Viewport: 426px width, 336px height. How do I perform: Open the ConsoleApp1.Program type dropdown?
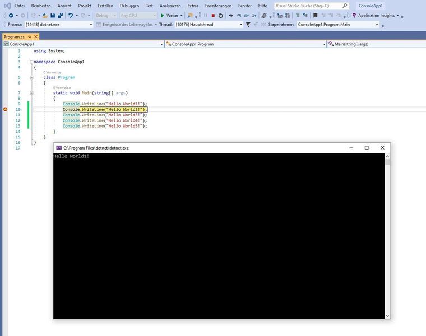246,44
